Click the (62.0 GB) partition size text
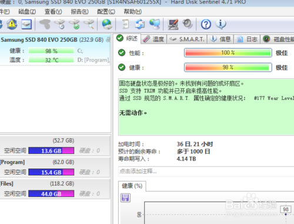294x224 pixels. click(64, 162)
